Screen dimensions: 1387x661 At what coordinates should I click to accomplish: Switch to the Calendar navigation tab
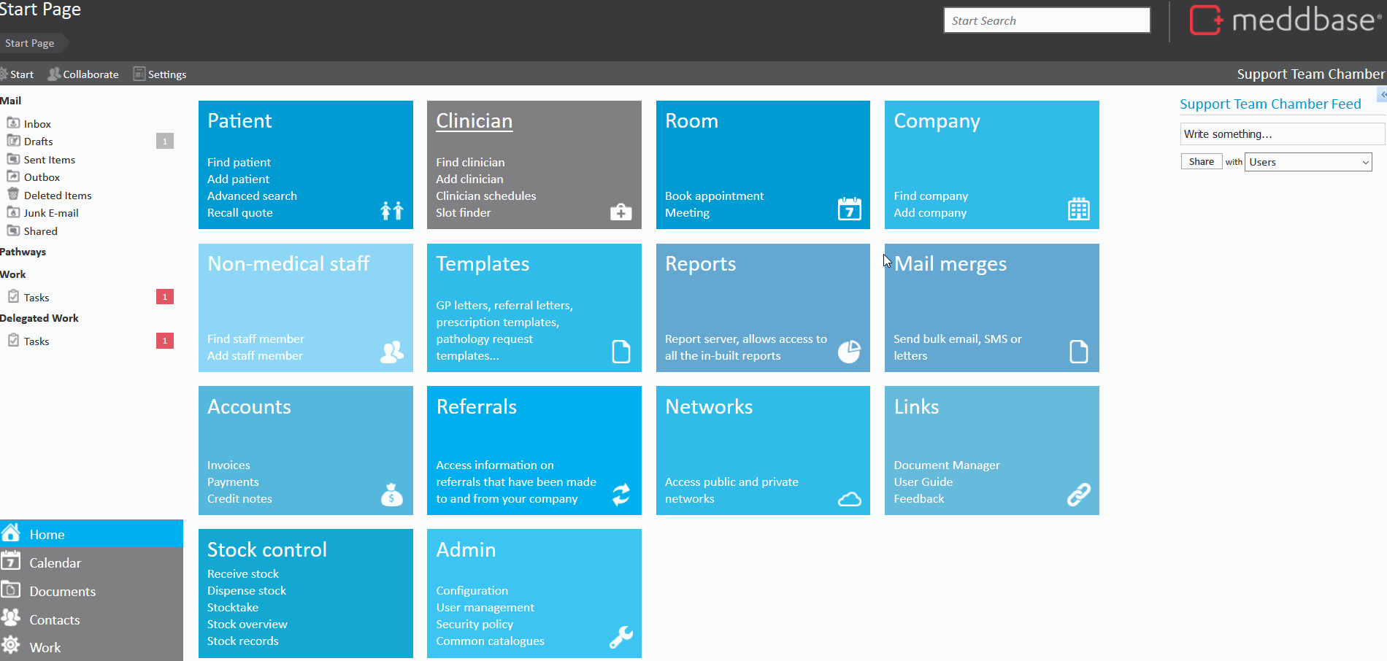pos(55,563)
